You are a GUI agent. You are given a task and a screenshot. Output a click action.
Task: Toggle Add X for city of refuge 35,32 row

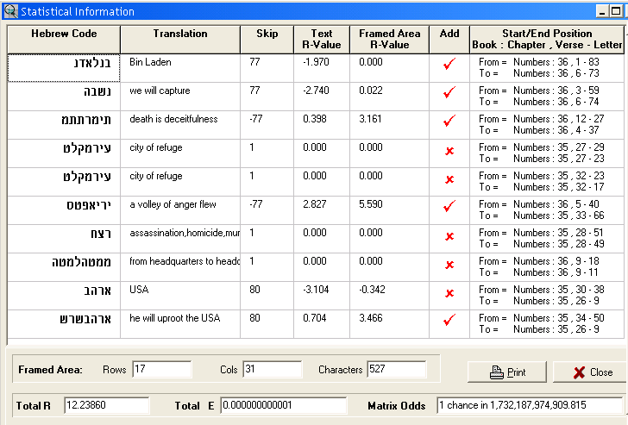pyautogui.click(x=449, y=179)
